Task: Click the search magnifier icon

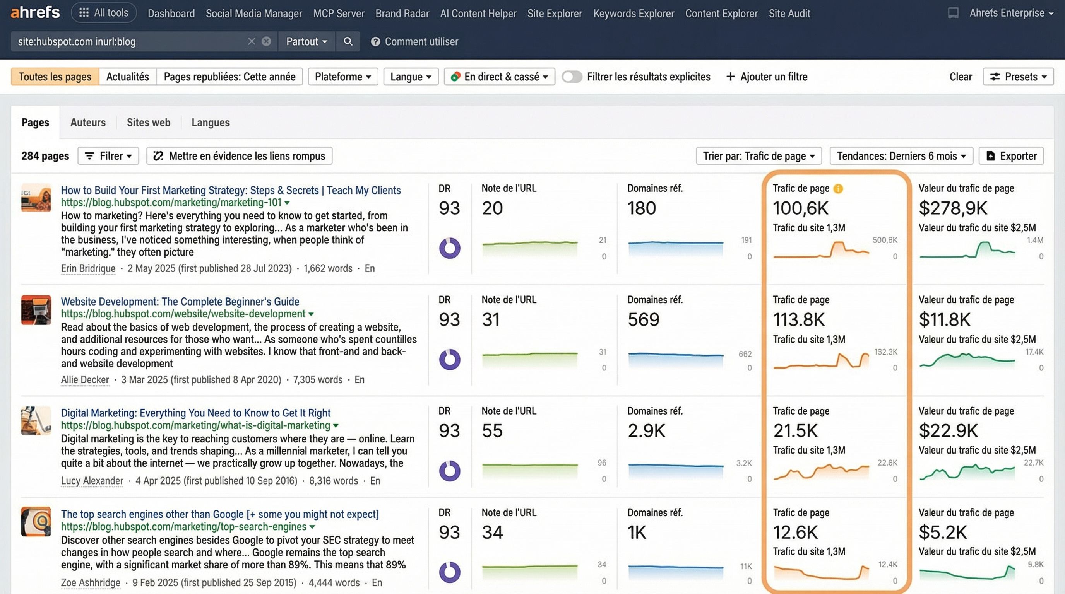Action: [x=348, y=41]
